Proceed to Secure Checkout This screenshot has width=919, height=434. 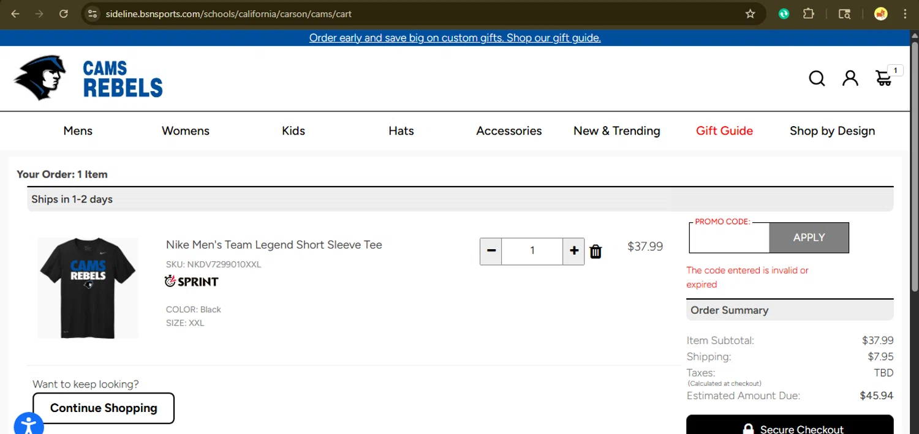[x=790, y=425]
